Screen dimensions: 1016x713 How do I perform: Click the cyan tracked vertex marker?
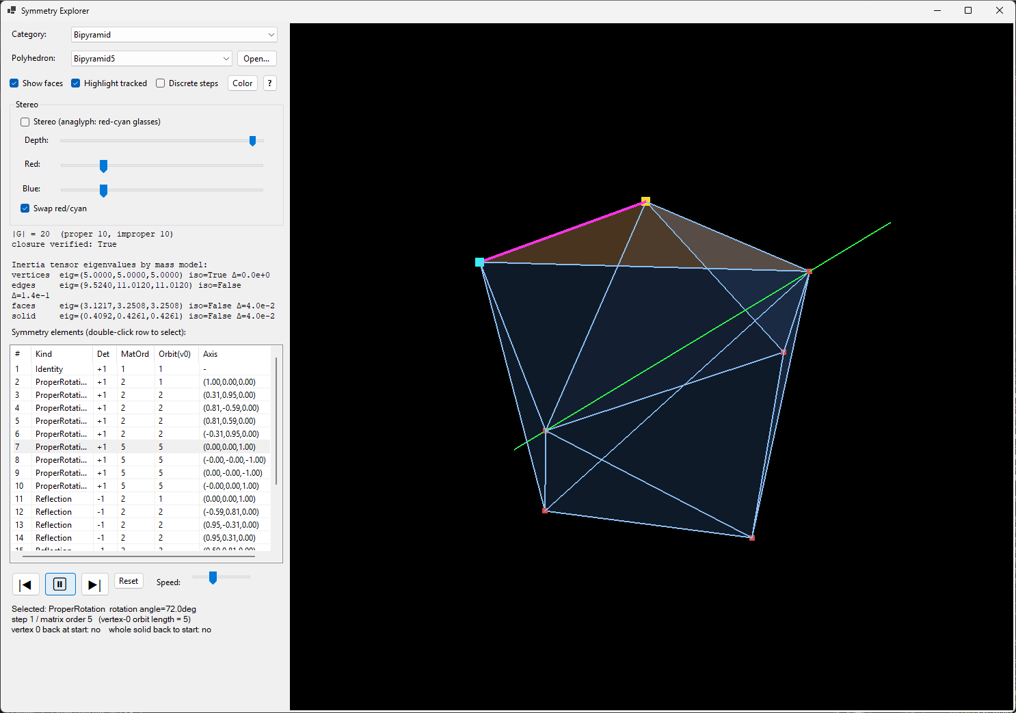tap(479, 262)
